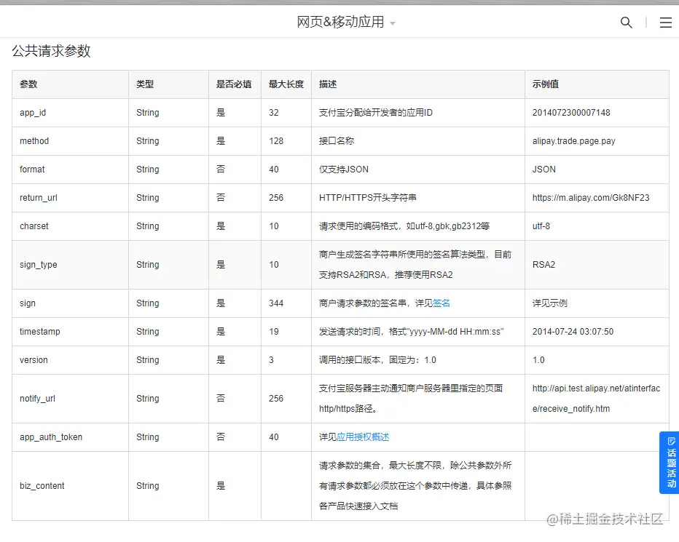Image resolution: width=679 pixels, height=542 pixels.
Task: Click the 接口名称 description
Action: [337, 141]
